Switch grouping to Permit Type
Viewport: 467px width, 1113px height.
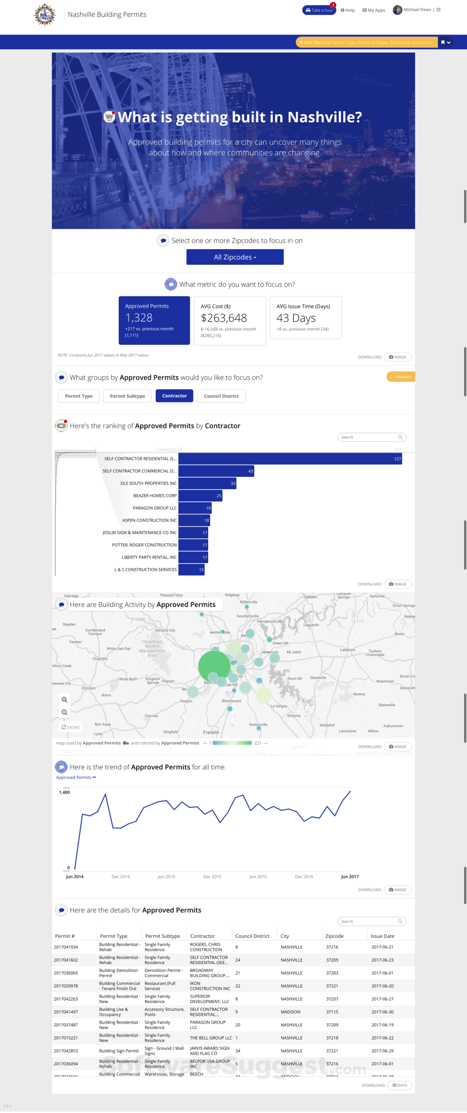[x=79, y=396]
